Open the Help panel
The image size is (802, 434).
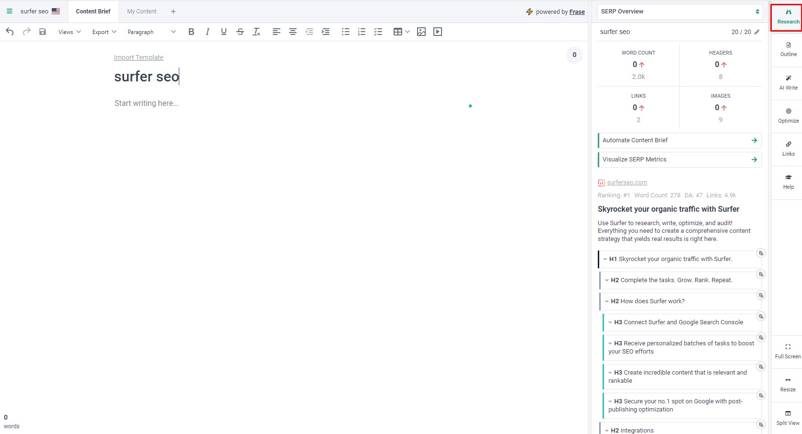(x=788, y=182)
